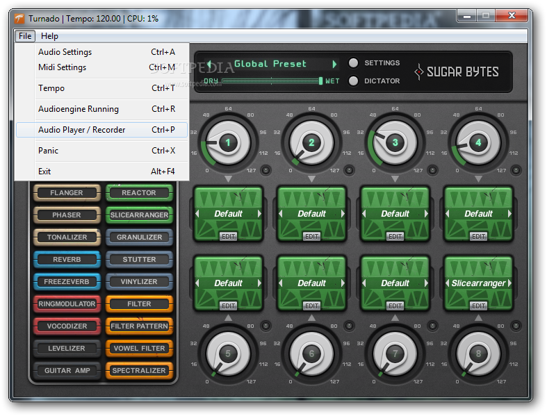547x416 pixels.
Task: Choose Exit from File menu
Action: click(102, 172)
